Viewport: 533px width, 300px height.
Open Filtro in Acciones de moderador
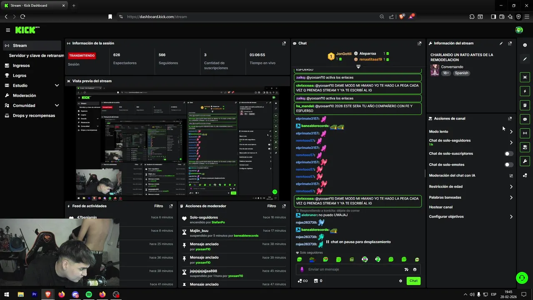[271, 206]
